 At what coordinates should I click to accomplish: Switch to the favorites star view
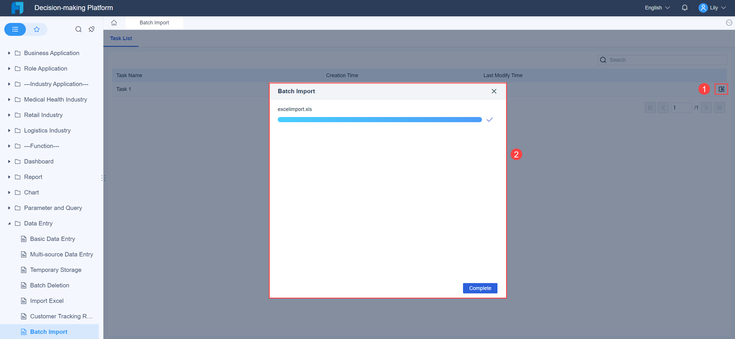(36, 29)
